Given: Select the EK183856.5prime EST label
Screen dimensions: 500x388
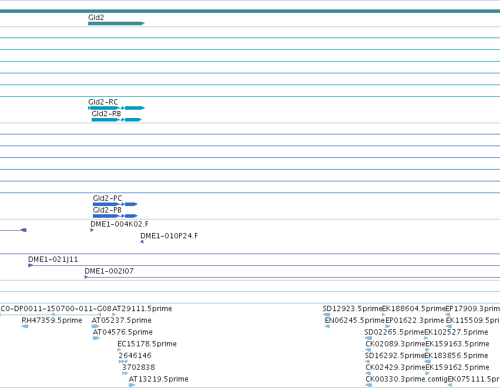Looking at the screenshot, I should [x=457, y=356].
